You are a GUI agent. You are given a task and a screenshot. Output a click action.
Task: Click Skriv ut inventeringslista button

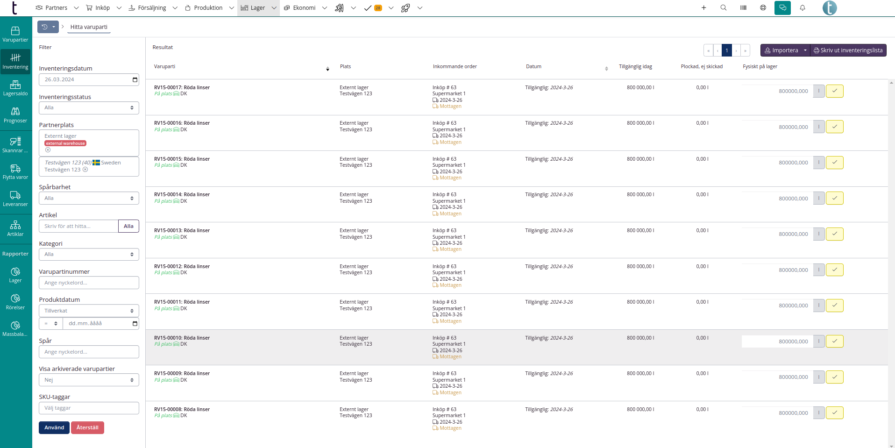(848, 50)
